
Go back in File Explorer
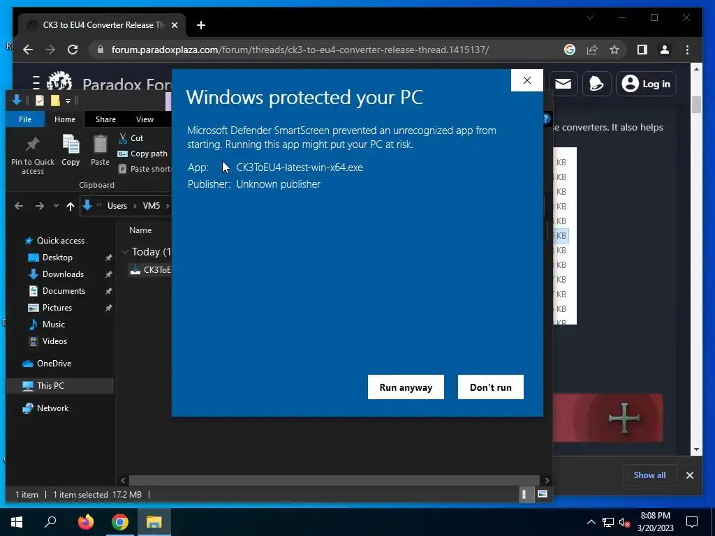pos(19,206)
